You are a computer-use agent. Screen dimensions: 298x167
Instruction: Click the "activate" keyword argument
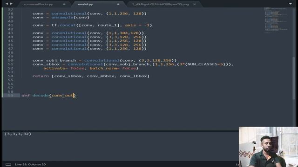[x=54, y=68]
